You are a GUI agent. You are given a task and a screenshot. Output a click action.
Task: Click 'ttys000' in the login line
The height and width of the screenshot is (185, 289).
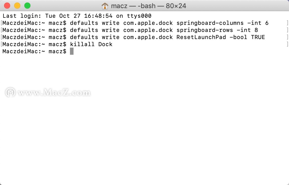pyautogui.click(x=139, y=16)
